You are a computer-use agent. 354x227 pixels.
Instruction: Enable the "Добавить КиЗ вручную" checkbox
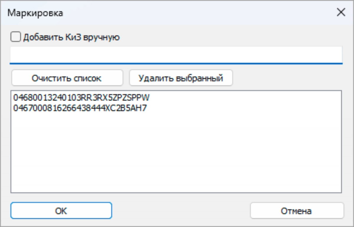[x=16, y=37]
